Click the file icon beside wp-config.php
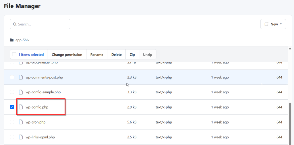294x145 pixels. coord(21,107)
